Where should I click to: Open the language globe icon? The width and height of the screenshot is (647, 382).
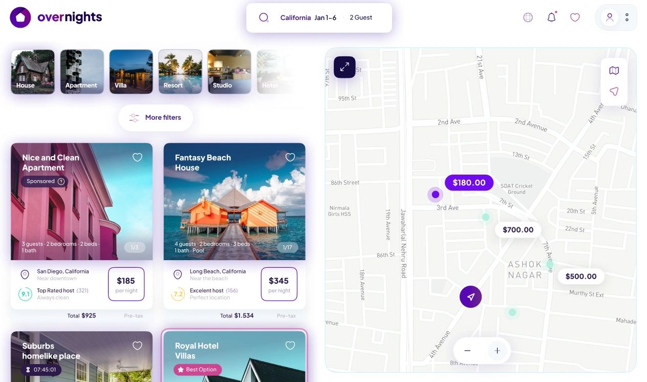[x=528, y=17]
